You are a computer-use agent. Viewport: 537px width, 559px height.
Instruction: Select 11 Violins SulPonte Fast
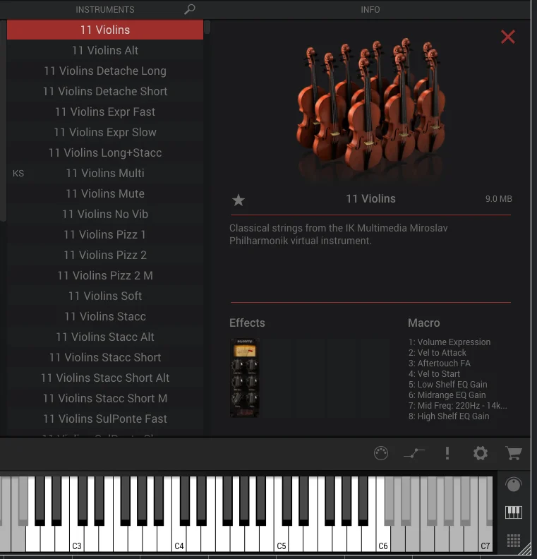click(x=105, y=419)
